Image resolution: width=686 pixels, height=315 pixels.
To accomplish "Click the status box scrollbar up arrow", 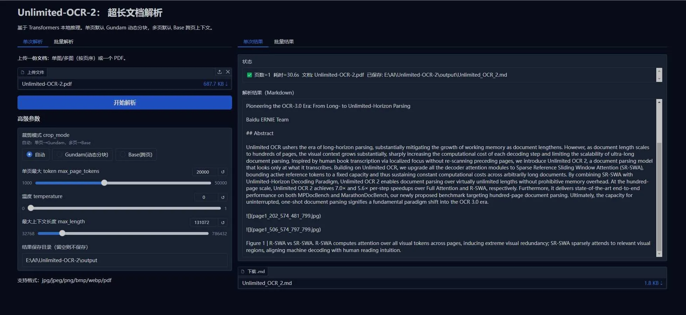I will click(659, 71).
